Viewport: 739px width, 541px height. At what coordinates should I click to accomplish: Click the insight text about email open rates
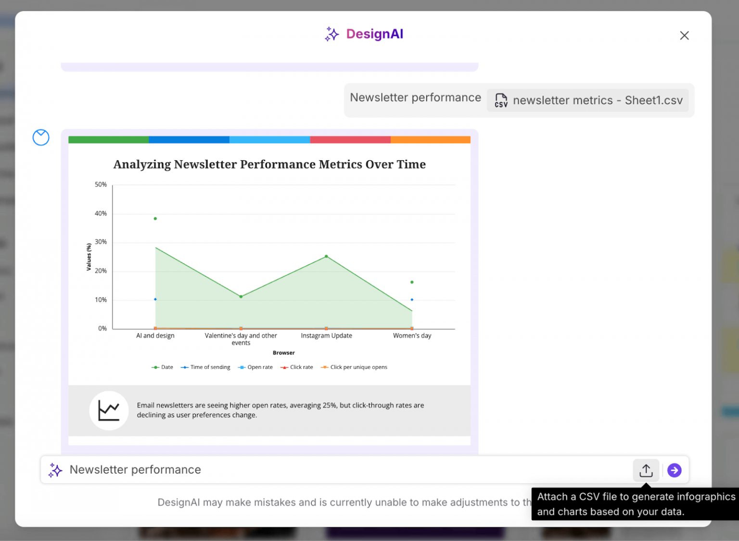tap(280, 410)
